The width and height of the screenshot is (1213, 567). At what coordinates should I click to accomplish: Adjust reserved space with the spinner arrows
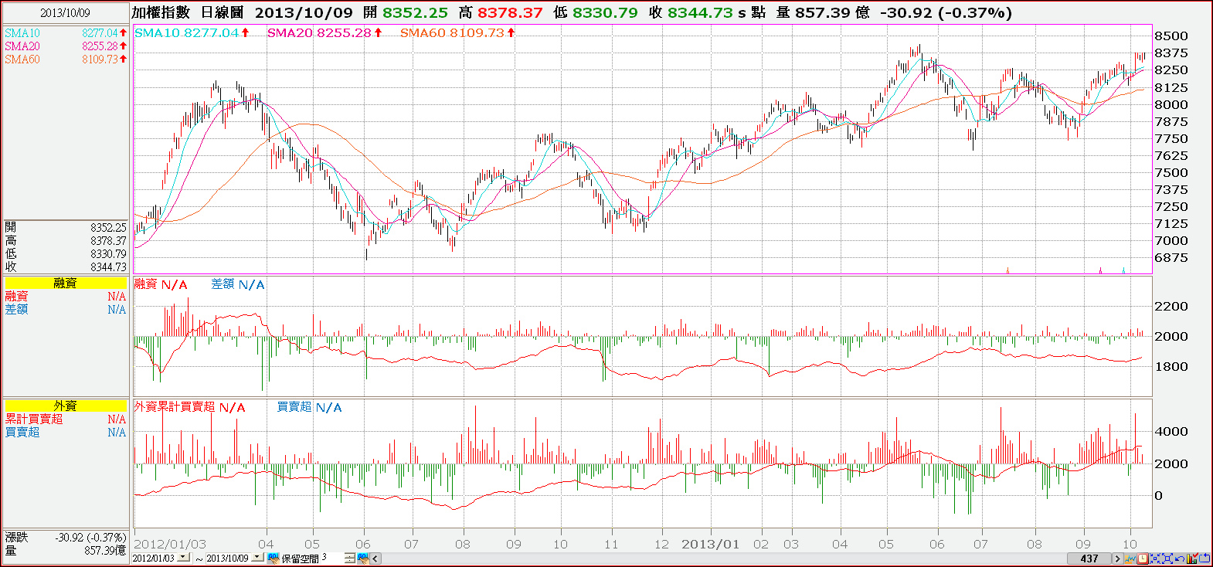[x=350, y=558]
